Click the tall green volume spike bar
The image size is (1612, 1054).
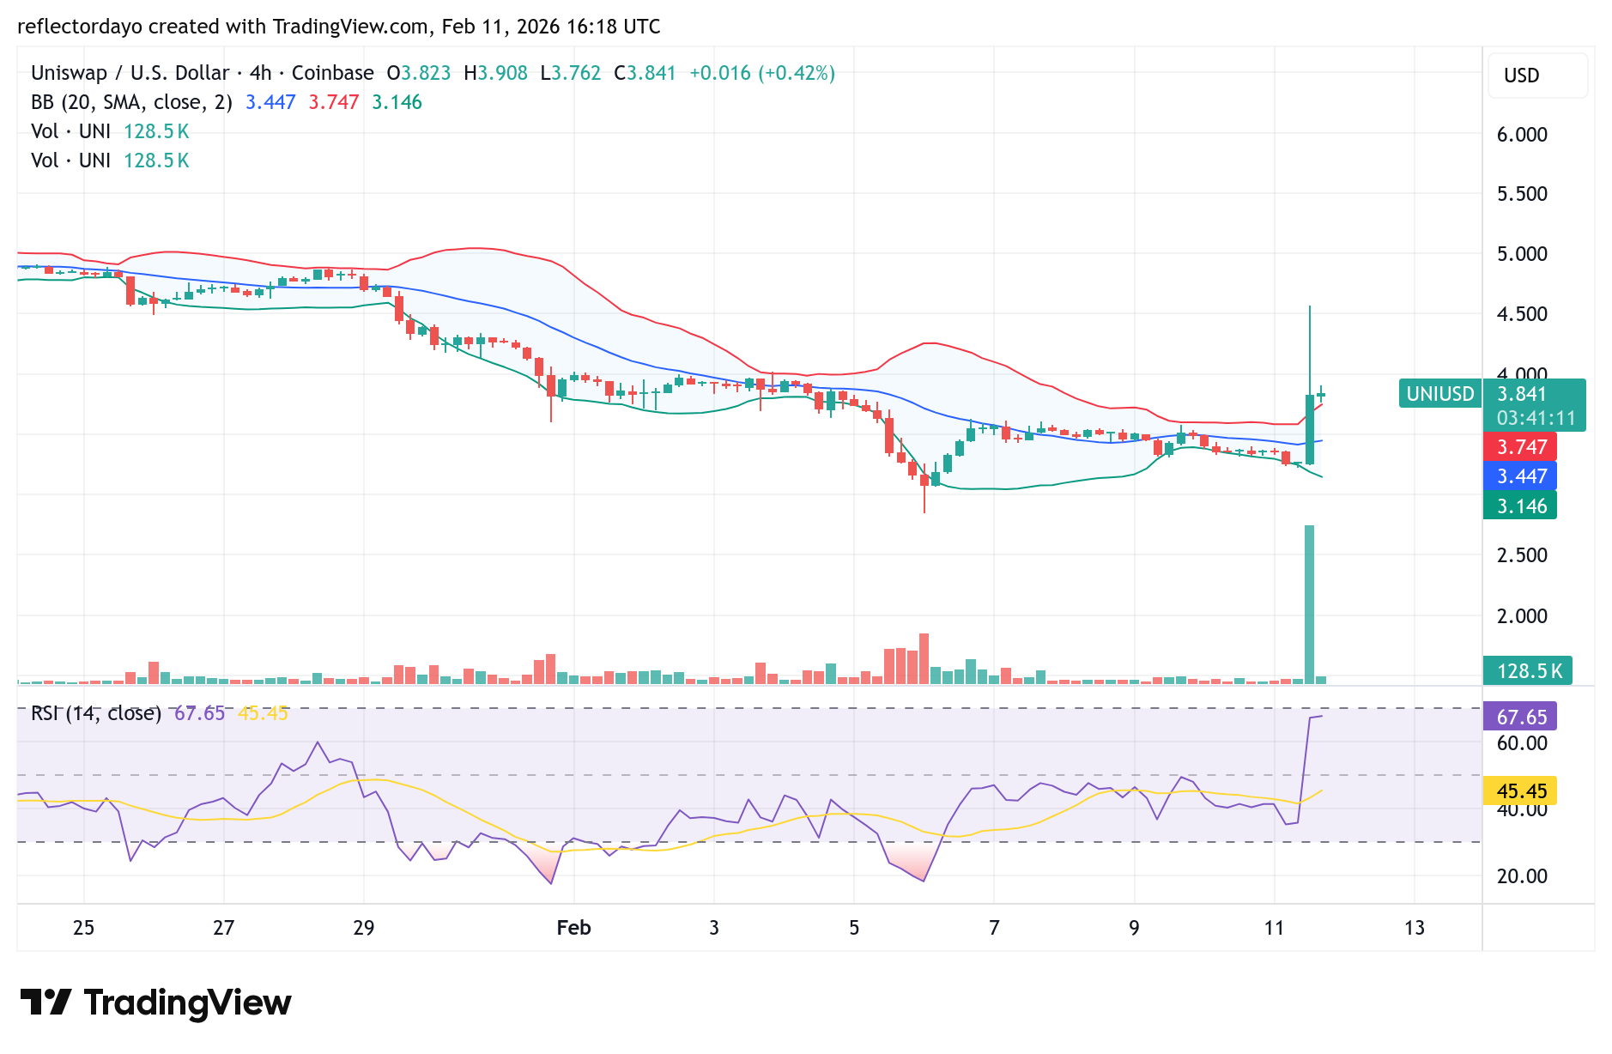click(x=1309, y=604)
